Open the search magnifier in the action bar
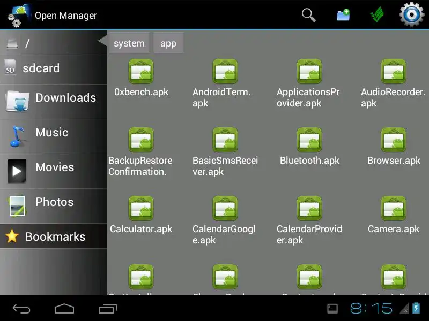Viewport: 429px width, 321px height. tap(309, 15)
